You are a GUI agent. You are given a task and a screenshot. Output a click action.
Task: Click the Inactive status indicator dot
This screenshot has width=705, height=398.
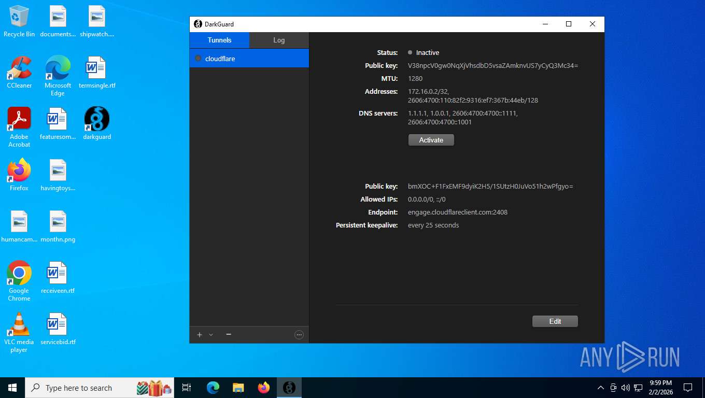410,52
